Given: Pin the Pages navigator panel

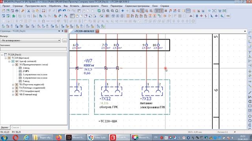Looking at the screenshot, I should point(63,31).
